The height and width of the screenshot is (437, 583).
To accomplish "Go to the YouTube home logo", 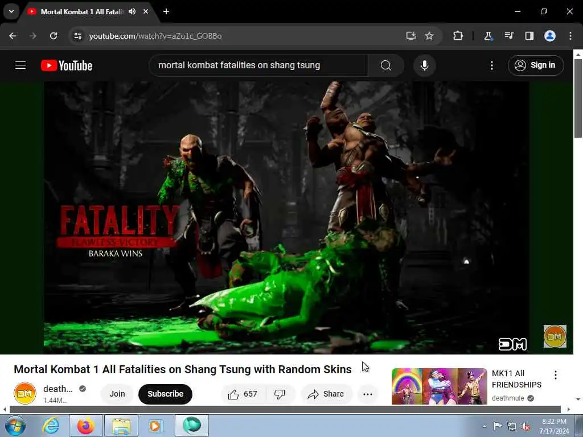I will coord(67,65).
